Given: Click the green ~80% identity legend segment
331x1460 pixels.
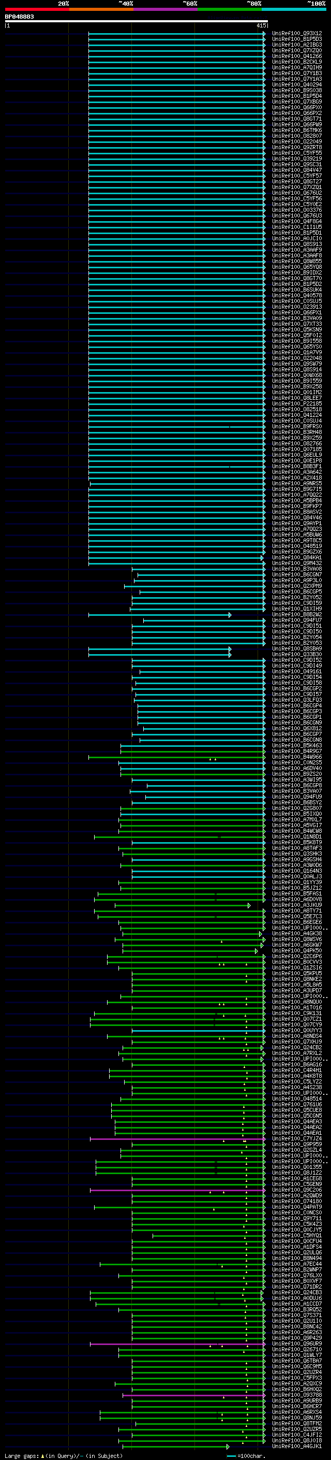Looking at the screenshot, I should 230,9.
